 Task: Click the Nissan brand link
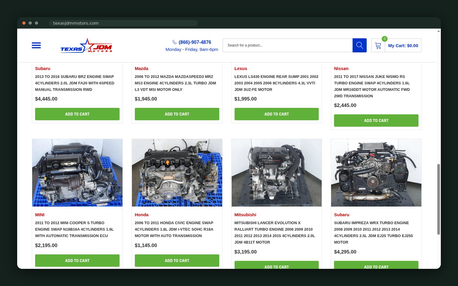click(x=341, y=68)
